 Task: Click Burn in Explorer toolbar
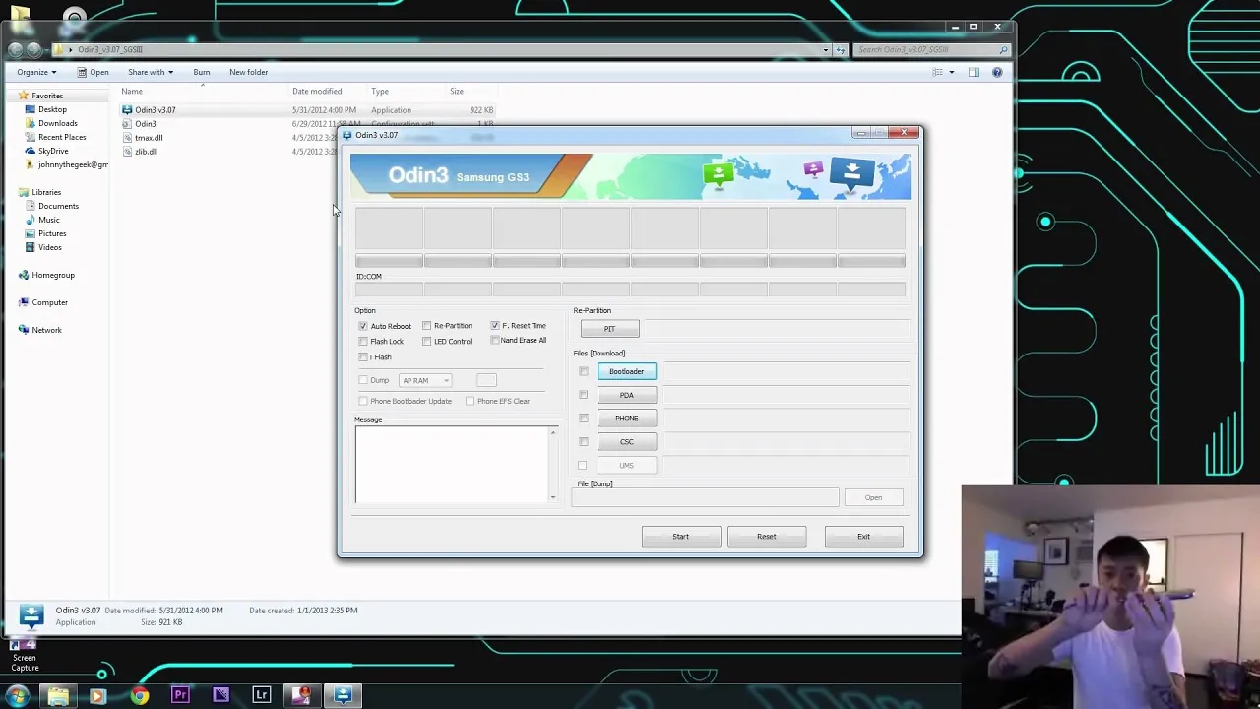coord(201,72)
